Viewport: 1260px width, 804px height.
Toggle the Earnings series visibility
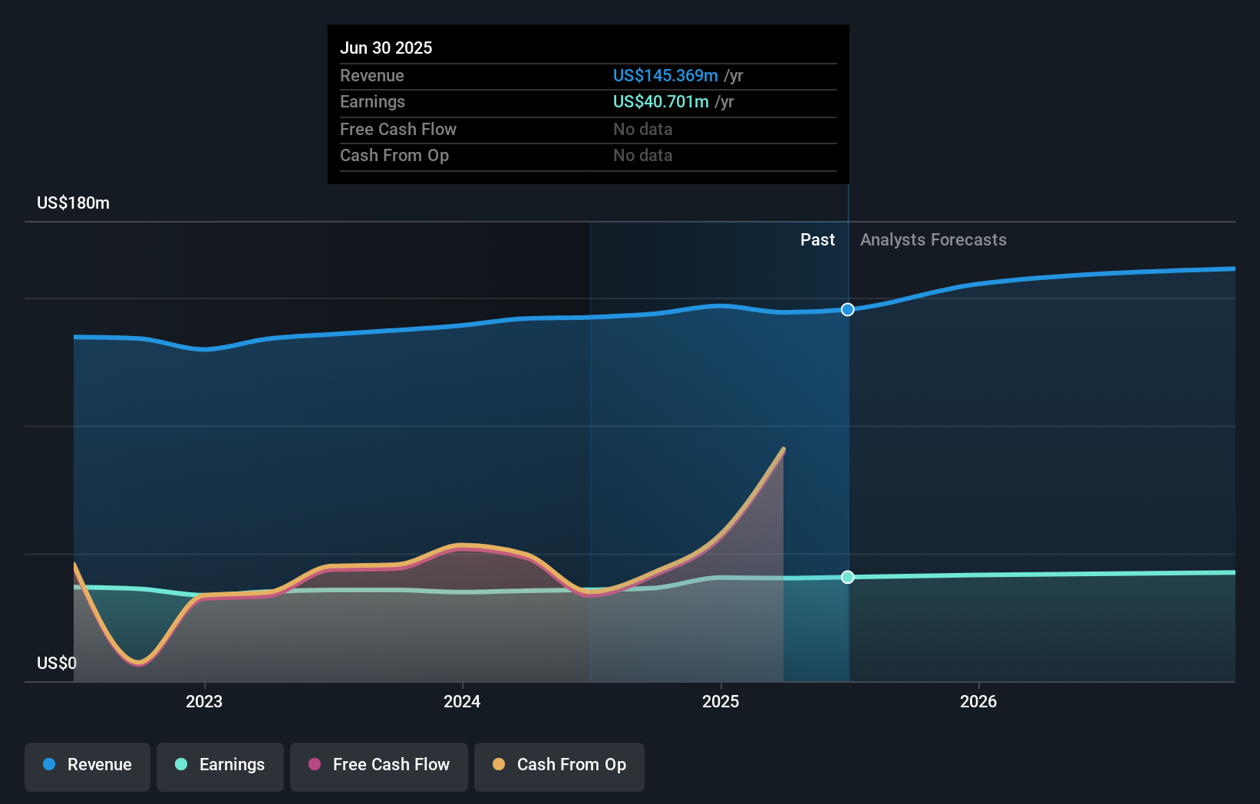click(220, 765)
